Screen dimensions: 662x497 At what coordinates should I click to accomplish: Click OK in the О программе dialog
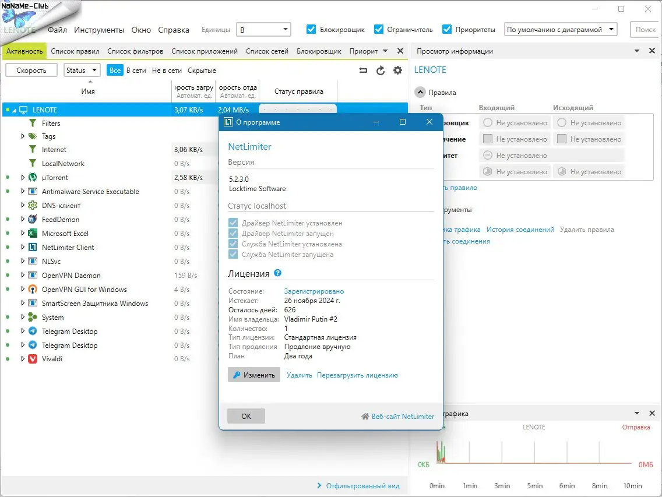[x=246, y=416]
